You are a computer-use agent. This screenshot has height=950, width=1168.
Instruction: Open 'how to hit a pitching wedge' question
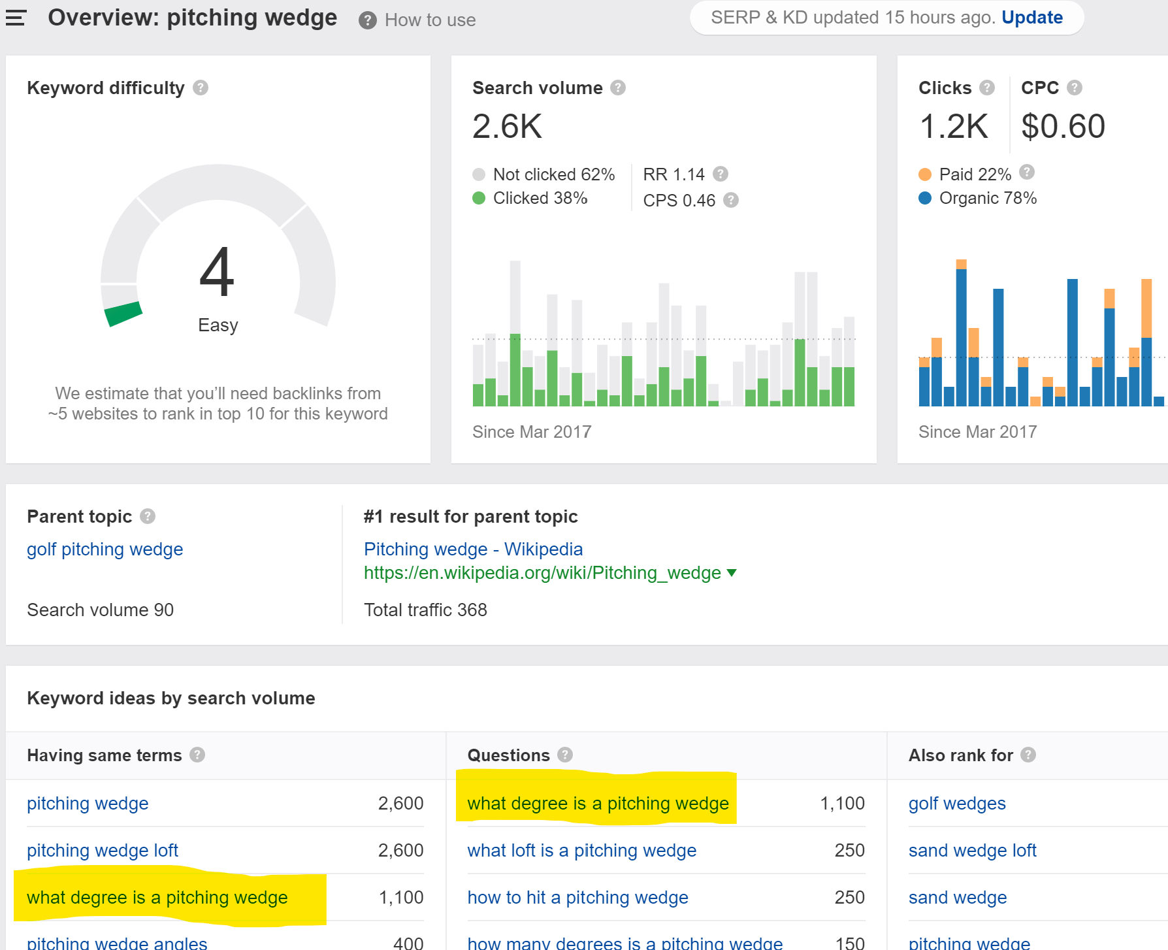(577, 897)
